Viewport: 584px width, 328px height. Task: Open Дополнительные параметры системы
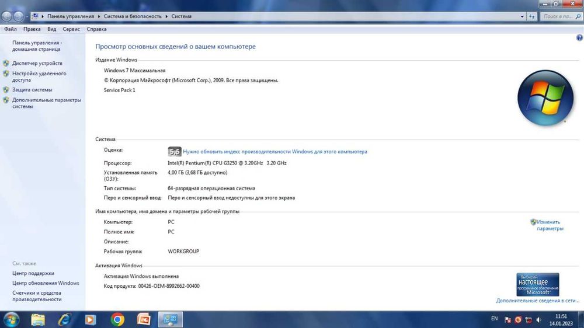(47, 103)
